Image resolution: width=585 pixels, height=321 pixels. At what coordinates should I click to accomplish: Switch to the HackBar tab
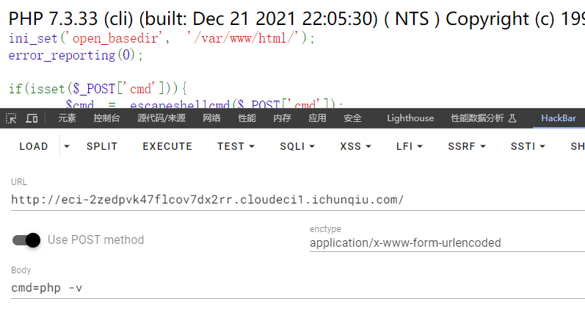(559, 118)
